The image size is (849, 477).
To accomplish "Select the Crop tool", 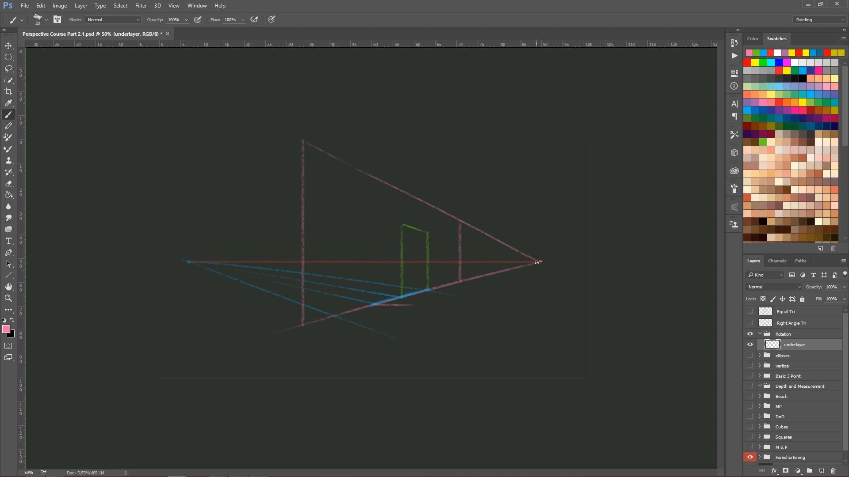I will [x=8, y=91].
